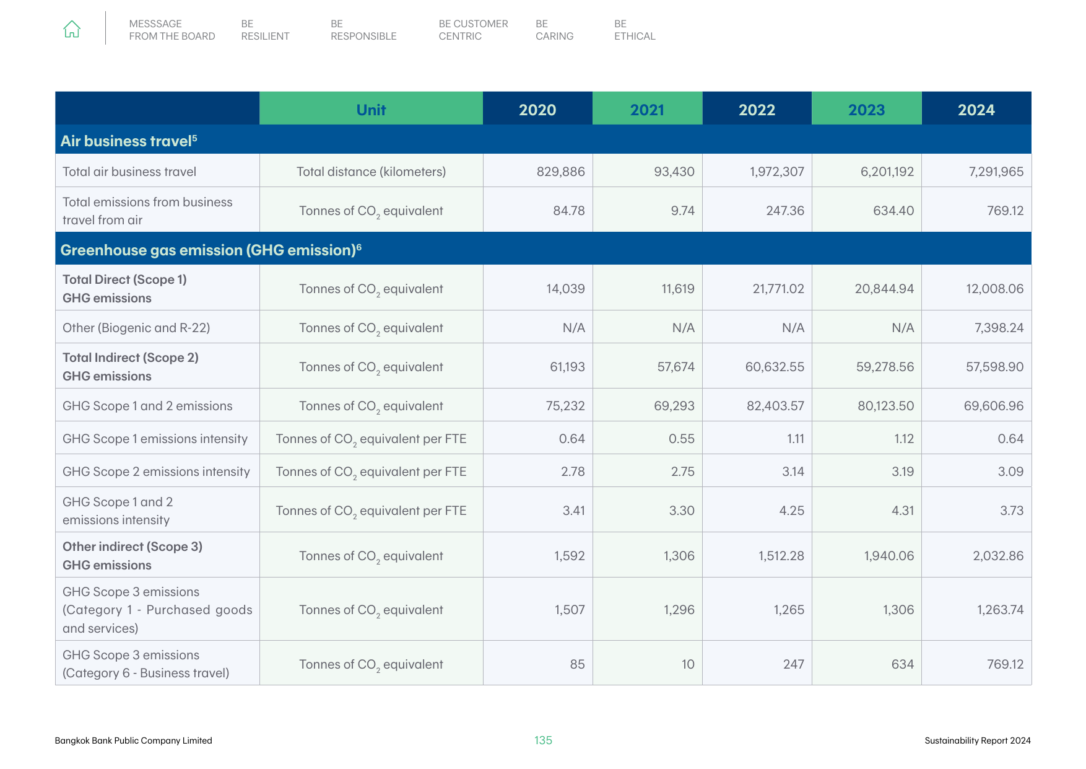Select the value 7,291,965
This screenshot has height=769, width=1086.
click(996, 172)
